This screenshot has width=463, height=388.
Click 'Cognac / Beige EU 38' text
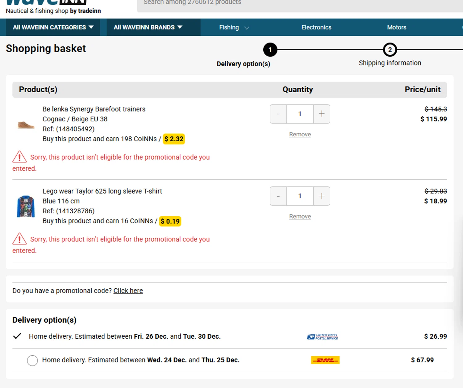pos(75,119)
